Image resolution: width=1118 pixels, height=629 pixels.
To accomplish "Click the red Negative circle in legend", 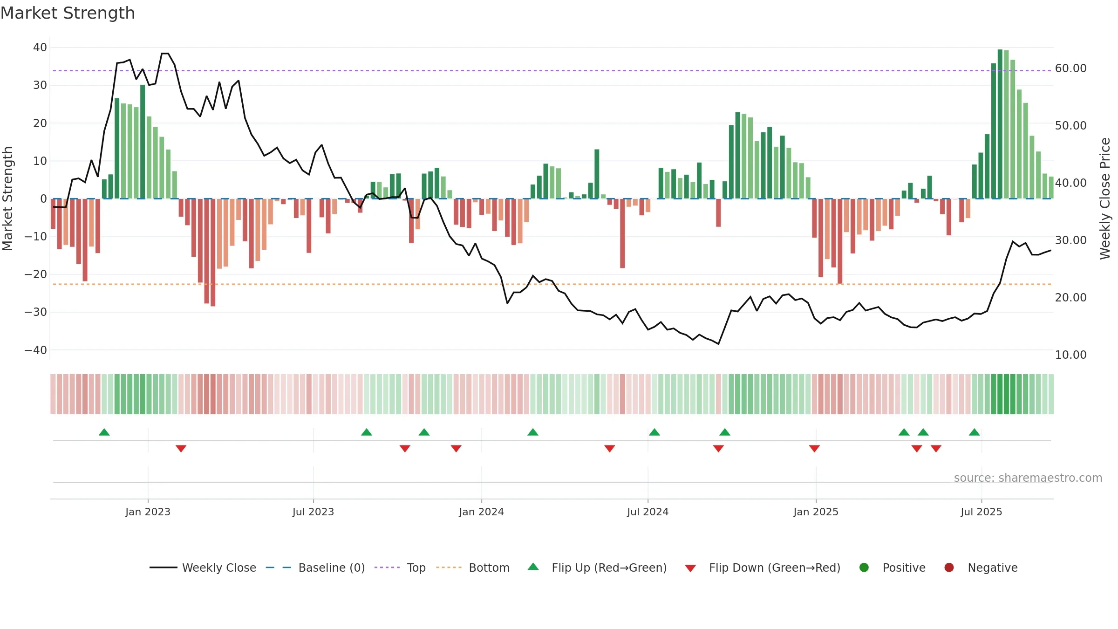I will click(949, 567).
